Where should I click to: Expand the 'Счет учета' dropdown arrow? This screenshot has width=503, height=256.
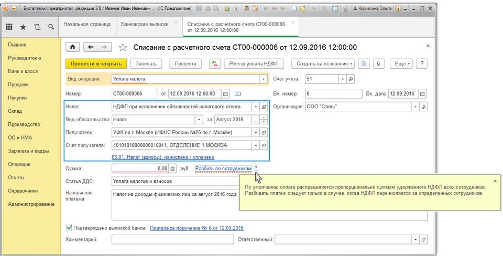[x=343, y=79]
